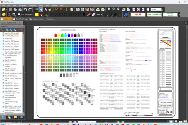This screenshot has height=125, width=188.
Task: Pick the Pencil freehand tool
Action: [89, 15]
